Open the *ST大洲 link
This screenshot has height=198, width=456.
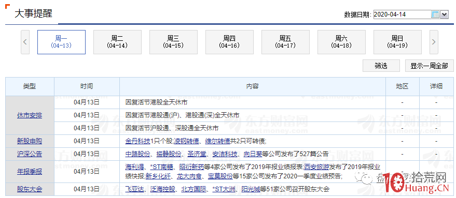(224, 190)
